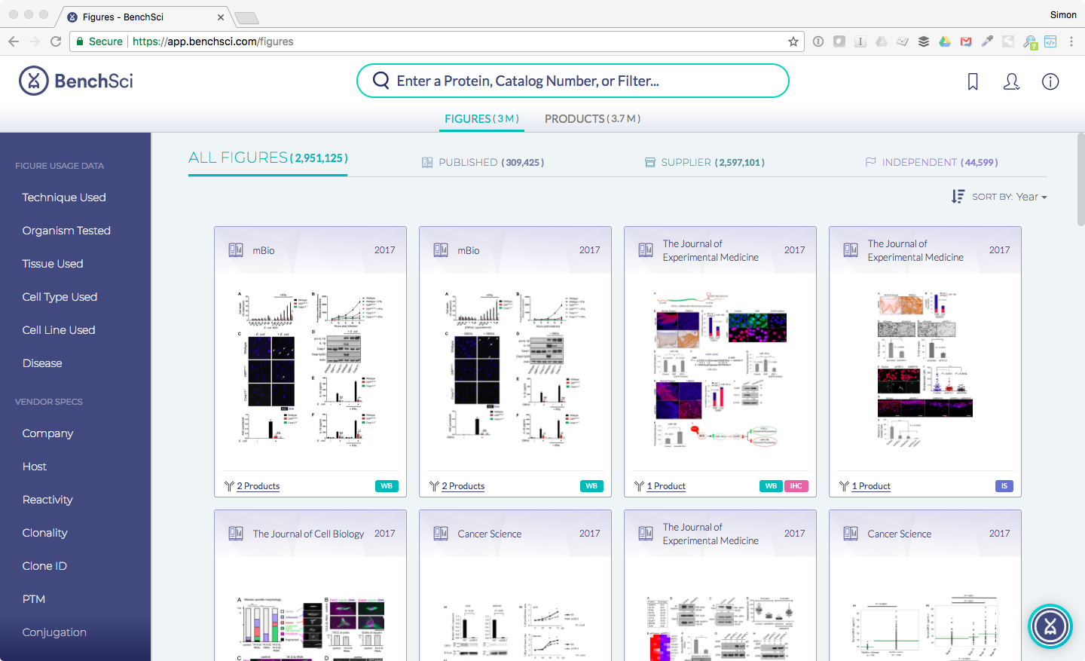
Task: Click the info icon in the top right
Action: point(1050,81)
